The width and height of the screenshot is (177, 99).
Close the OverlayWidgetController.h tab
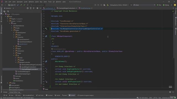coord(77,8)
